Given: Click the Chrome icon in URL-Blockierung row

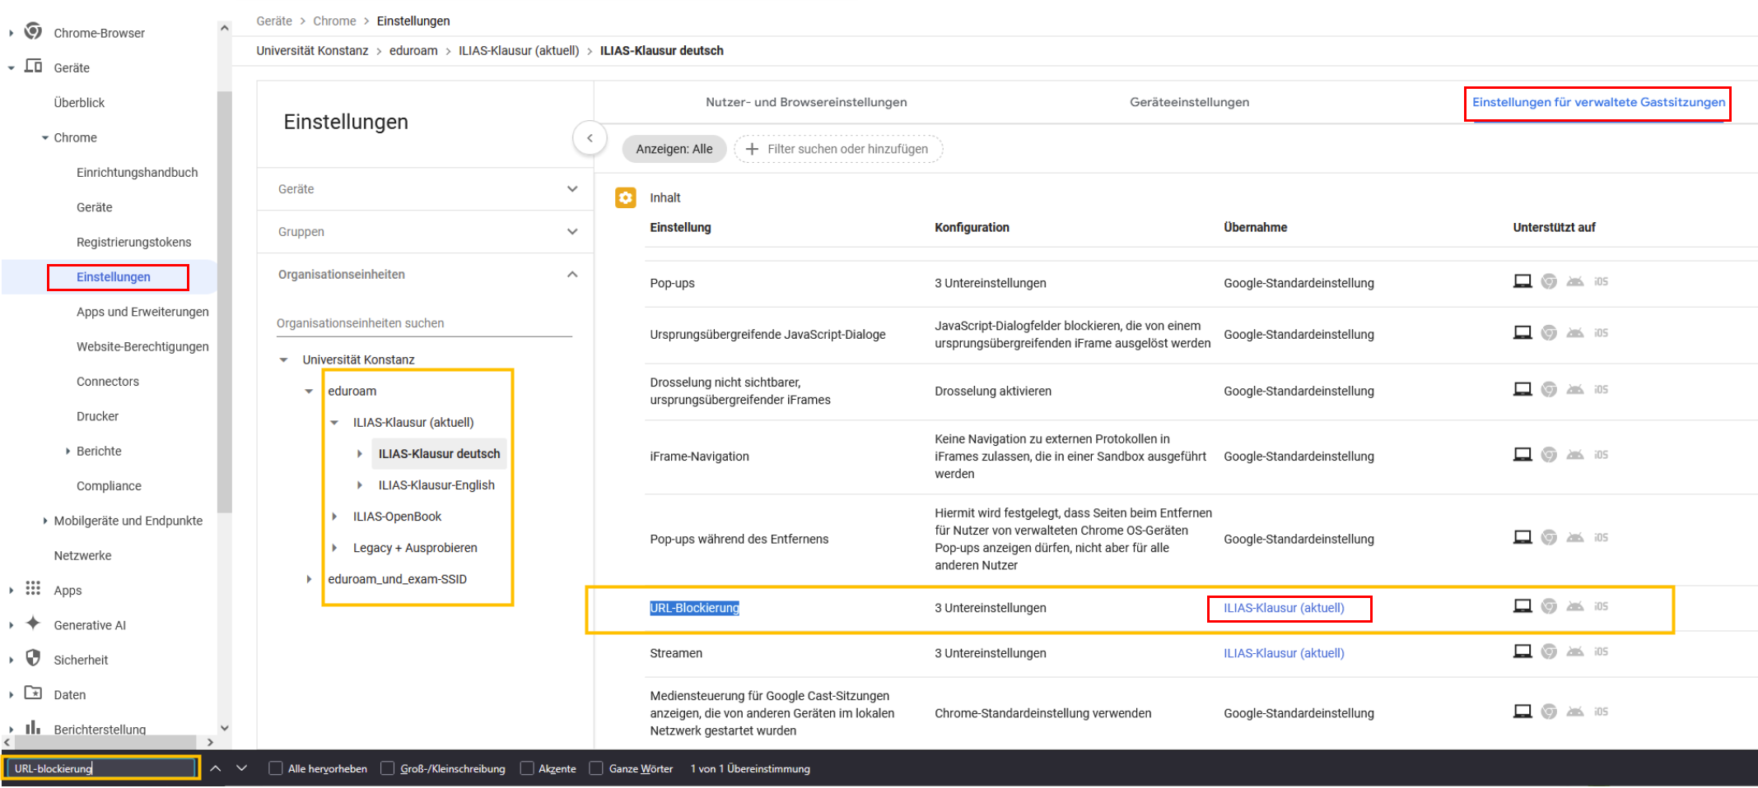Looking at the screenshot, I should point(1549,606).
